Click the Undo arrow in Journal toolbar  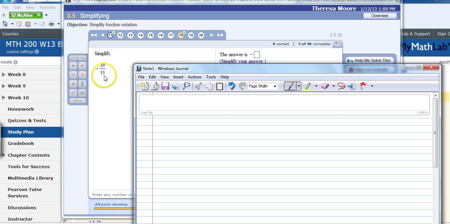[x=231, y=86]
